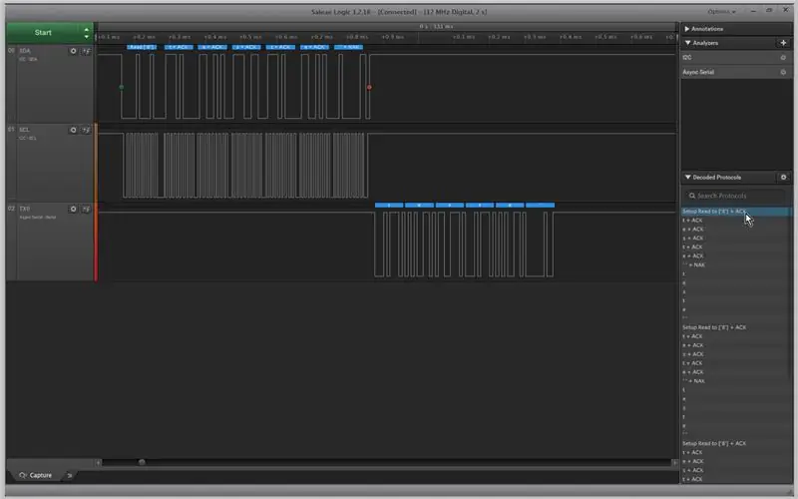
Task: Click the right arrow of horizontal scrollbar
Action: 675,462
